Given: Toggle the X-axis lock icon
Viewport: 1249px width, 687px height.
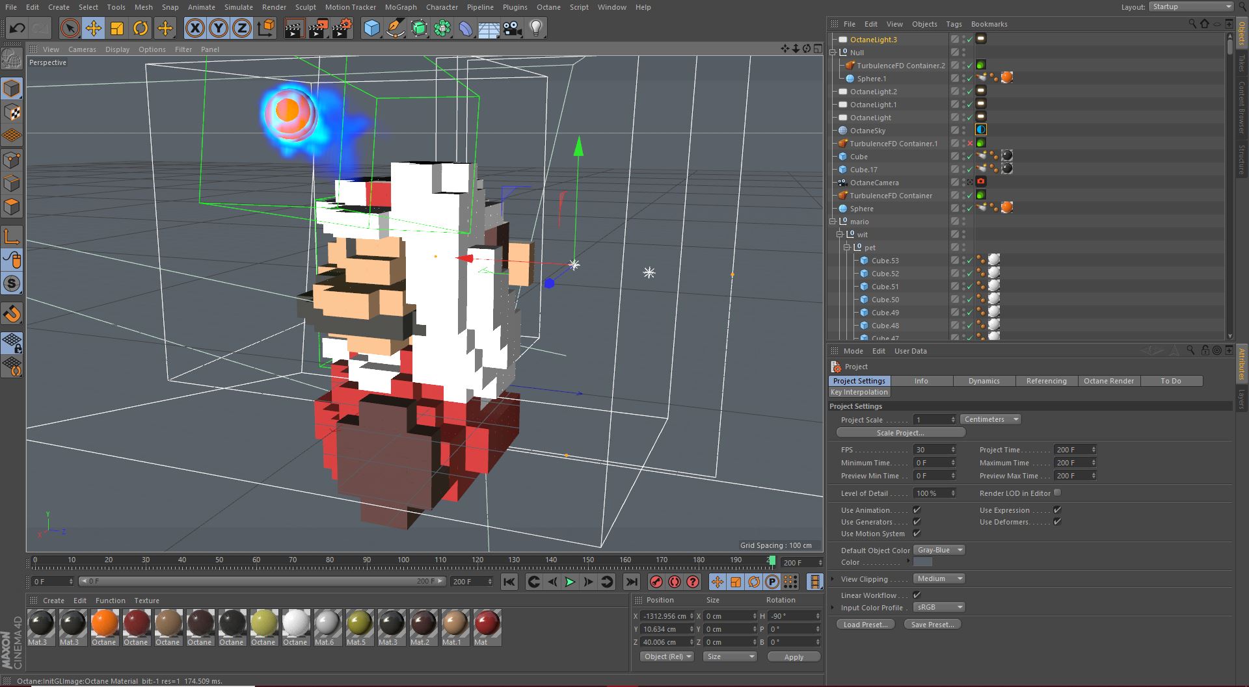Looking at the screenshot, I should (195, 28).
